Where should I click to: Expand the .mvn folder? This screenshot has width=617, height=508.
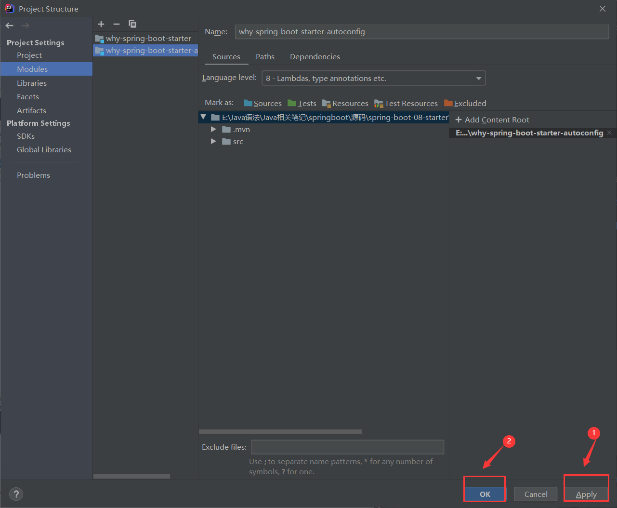coord(213,129)
